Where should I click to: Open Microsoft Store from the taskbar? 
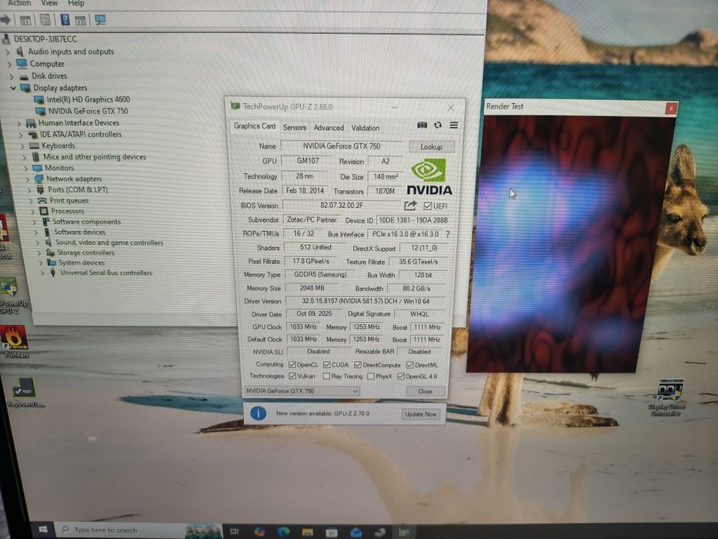(332, 532)
